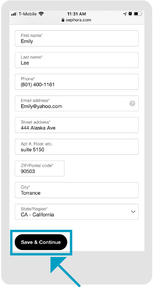Viewport: 153px width, 287px height.
Task: Edit the Apt #, Floor field
Action: pos(77,147)
